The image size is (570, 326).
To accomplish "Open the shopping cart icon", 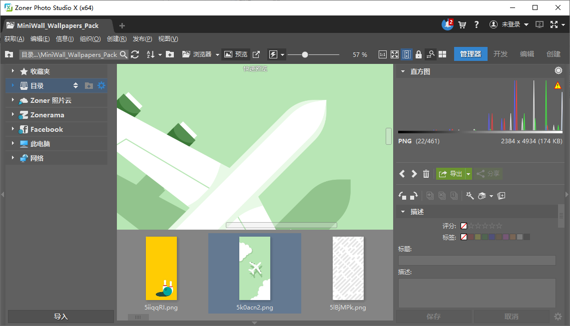I will (462, 24).
